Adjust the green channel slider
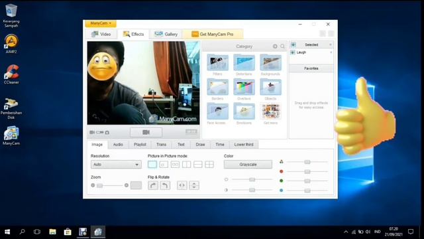Viewport: 424px width, 239px height. (307, 181)
